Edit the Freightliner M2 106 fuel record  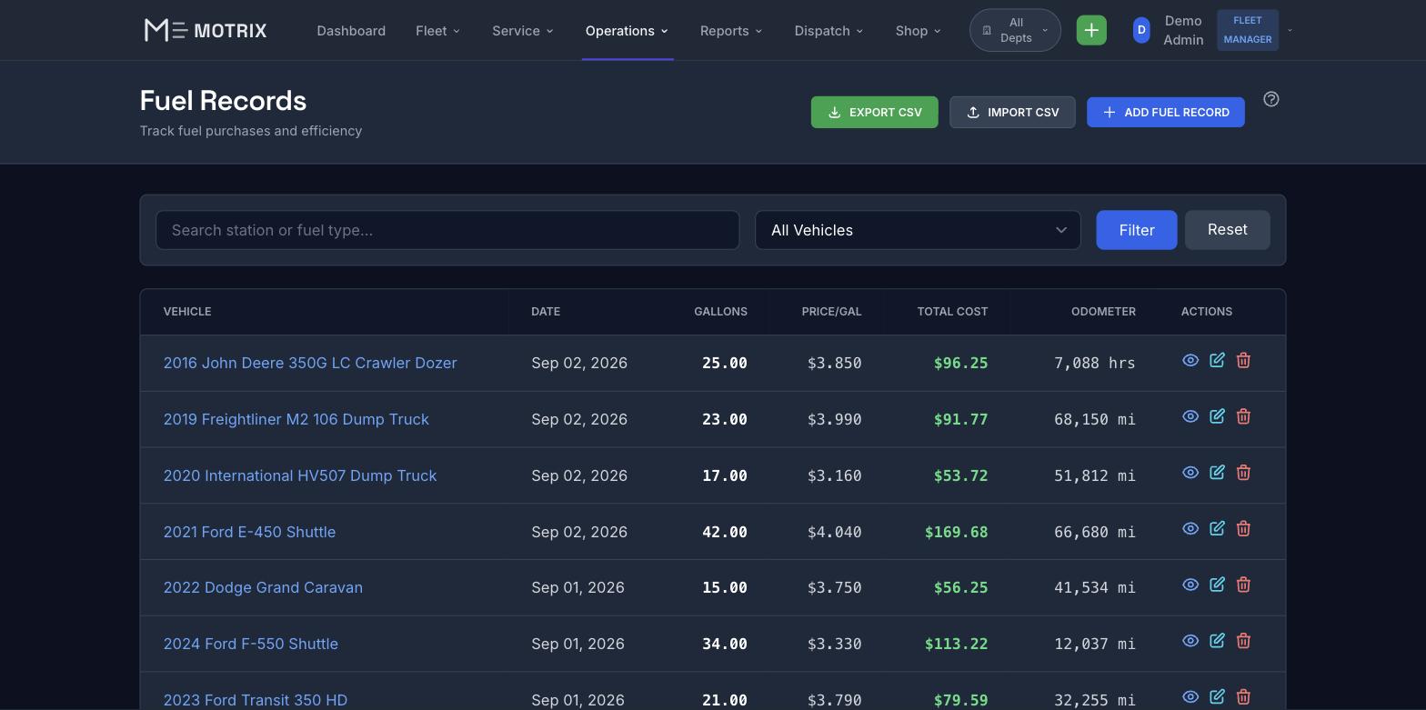click(x=1217, y=417)
